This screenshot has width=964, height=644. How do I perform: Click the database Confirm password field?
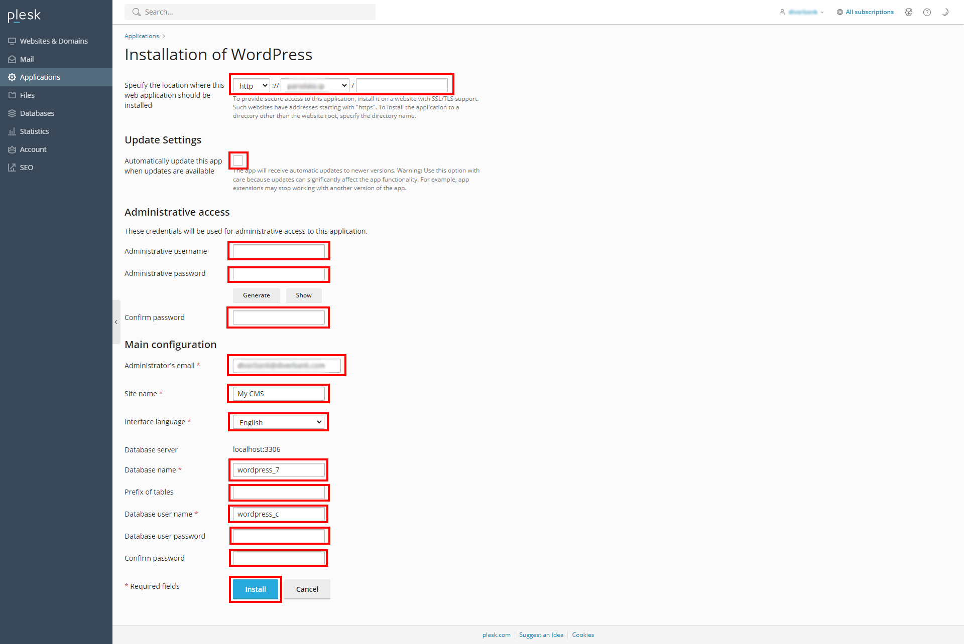click(279, 558)
